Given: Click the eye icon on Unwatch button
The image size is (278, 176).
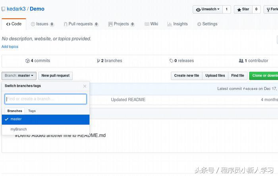Looking at the screenshot, I should point(198,10).
